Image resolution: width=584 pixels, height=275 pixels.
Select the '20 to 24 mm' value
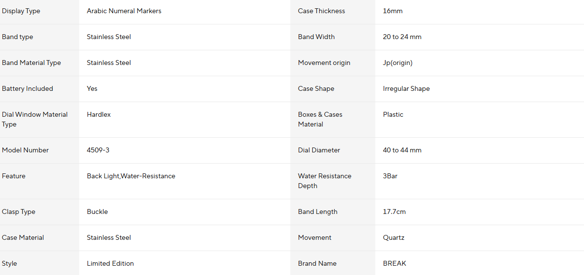pyautogui.click(x=402, y=37)
